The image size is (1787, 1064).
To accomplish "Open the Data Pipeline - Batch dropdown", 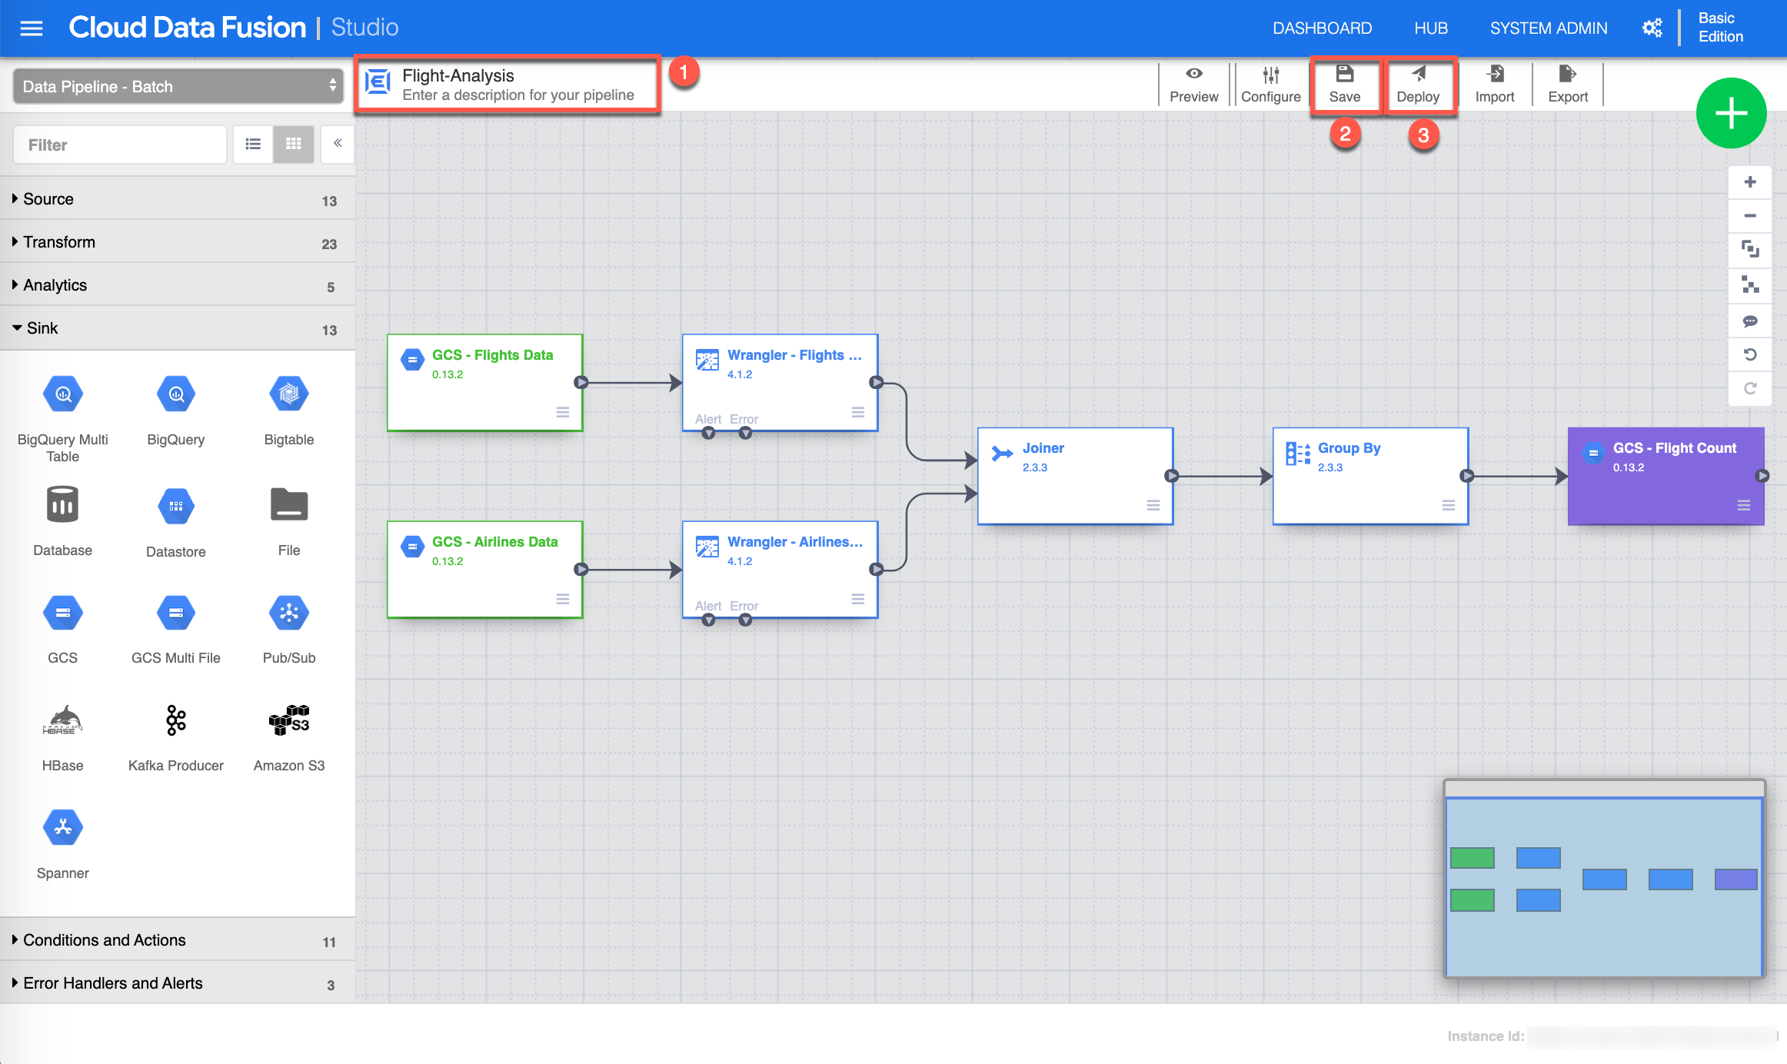I will [178, 86].
